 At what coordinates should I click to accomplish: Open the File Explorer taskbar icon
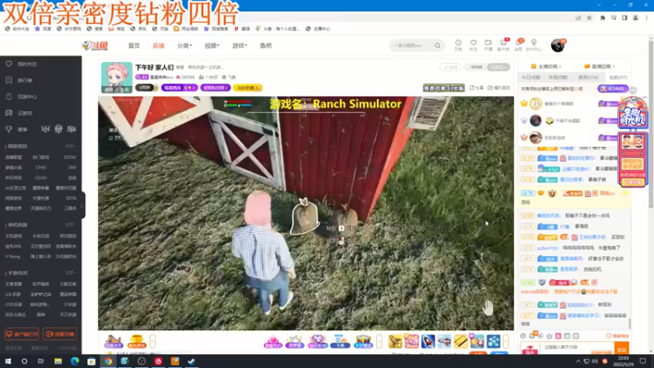58,361
